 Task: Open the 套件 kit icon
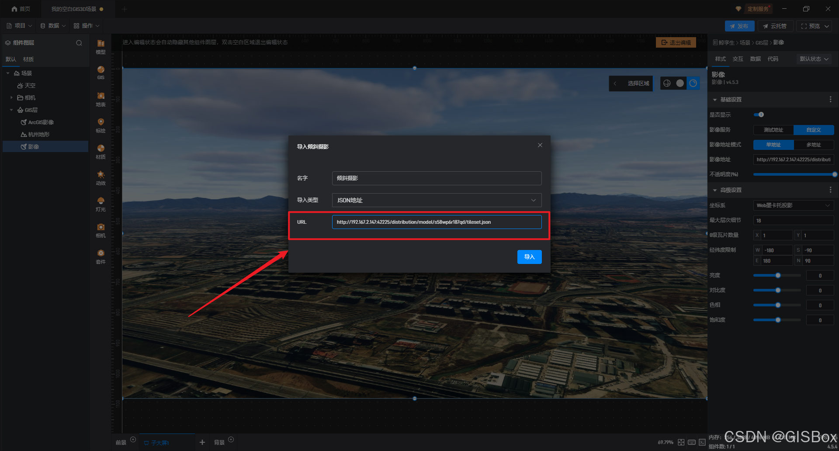coord(101,257)
